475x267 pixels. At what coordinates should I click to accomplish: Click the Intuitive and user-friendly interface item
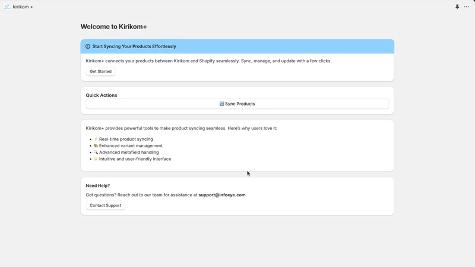(x=135, y=159)
